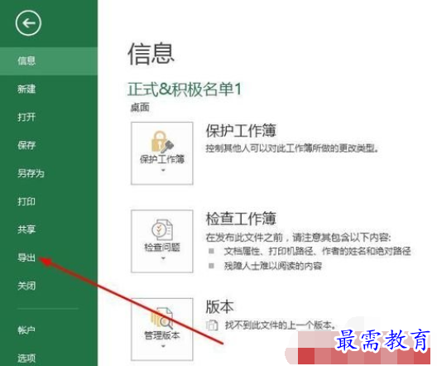Viewport: 437px width, 366px height.
Task: Open the 另存为 menu item
Action: coord(31,173)
